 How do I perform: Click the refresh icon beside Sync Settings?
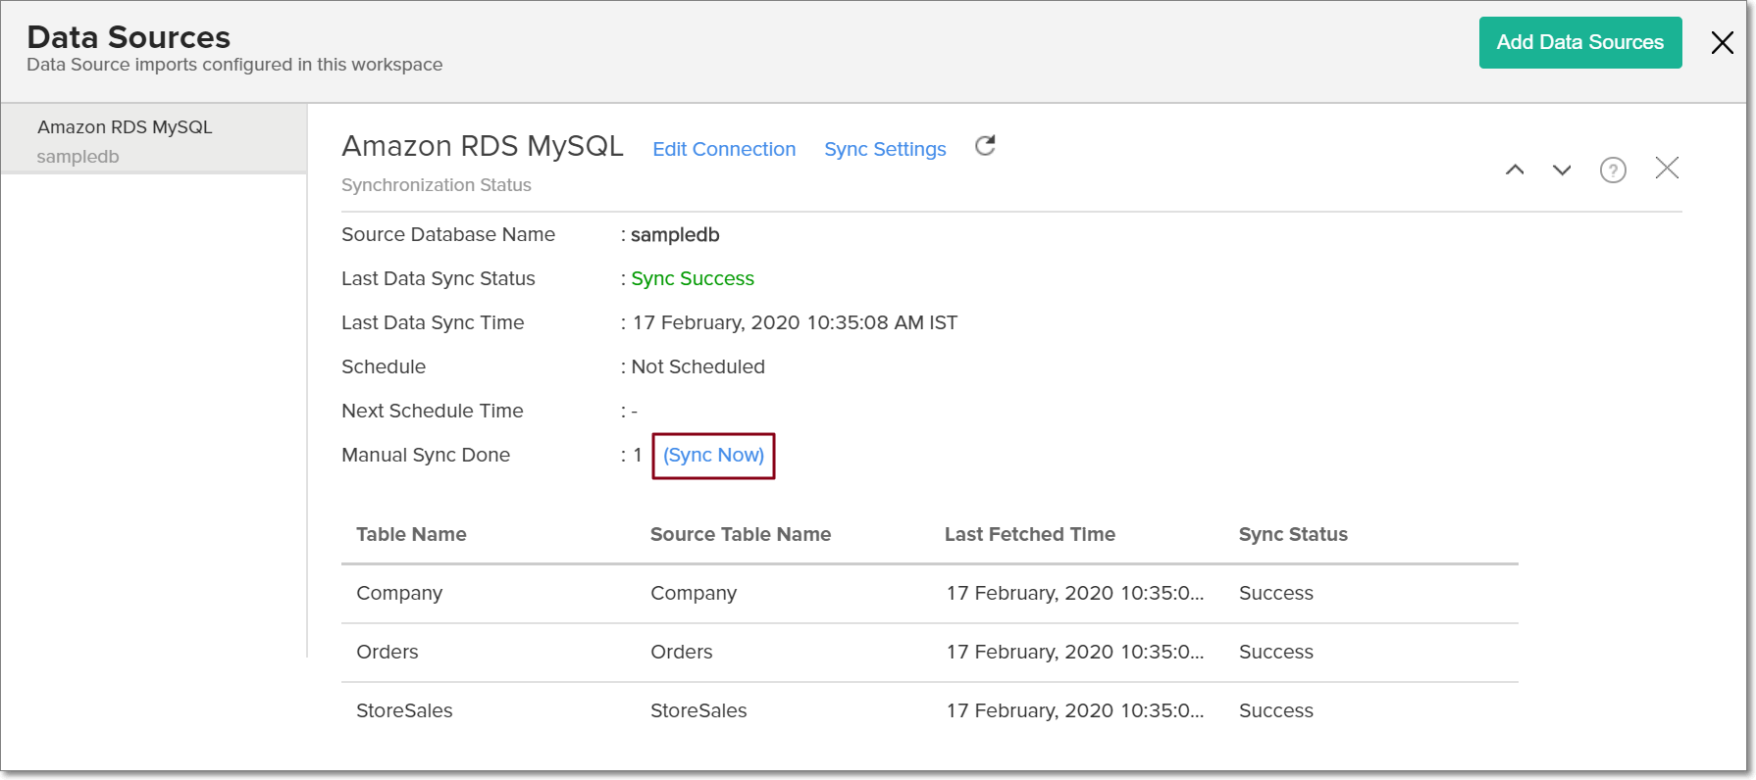pyautogui.click(x=985, y=146)
